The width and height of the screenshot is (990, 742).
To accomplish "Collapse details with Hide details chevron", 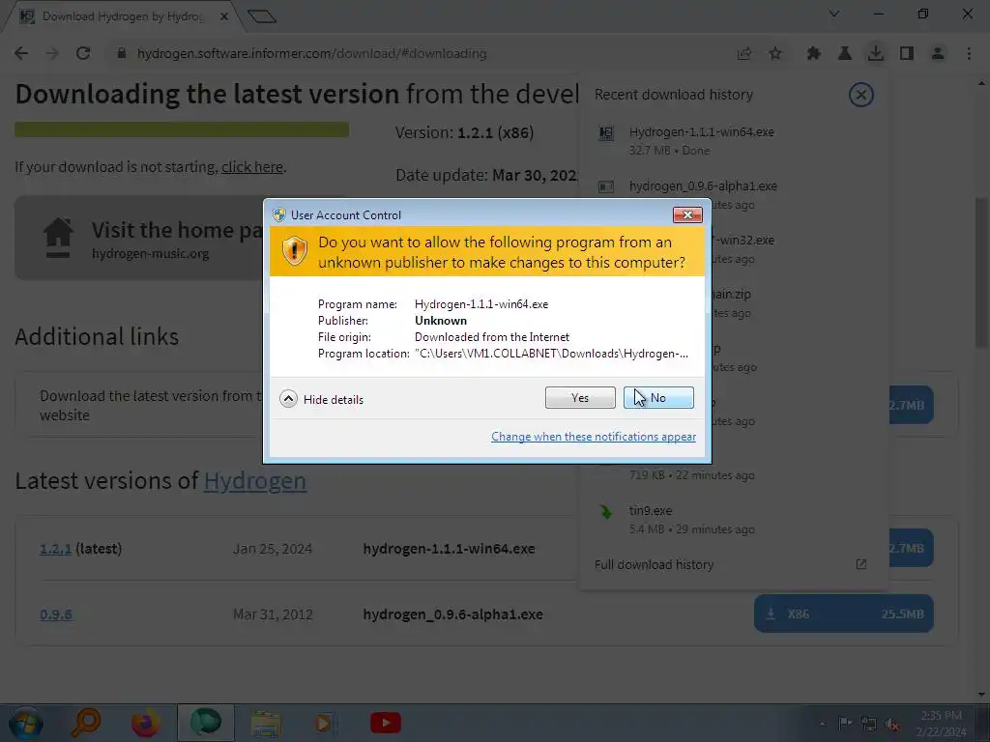I will (288, 399).
